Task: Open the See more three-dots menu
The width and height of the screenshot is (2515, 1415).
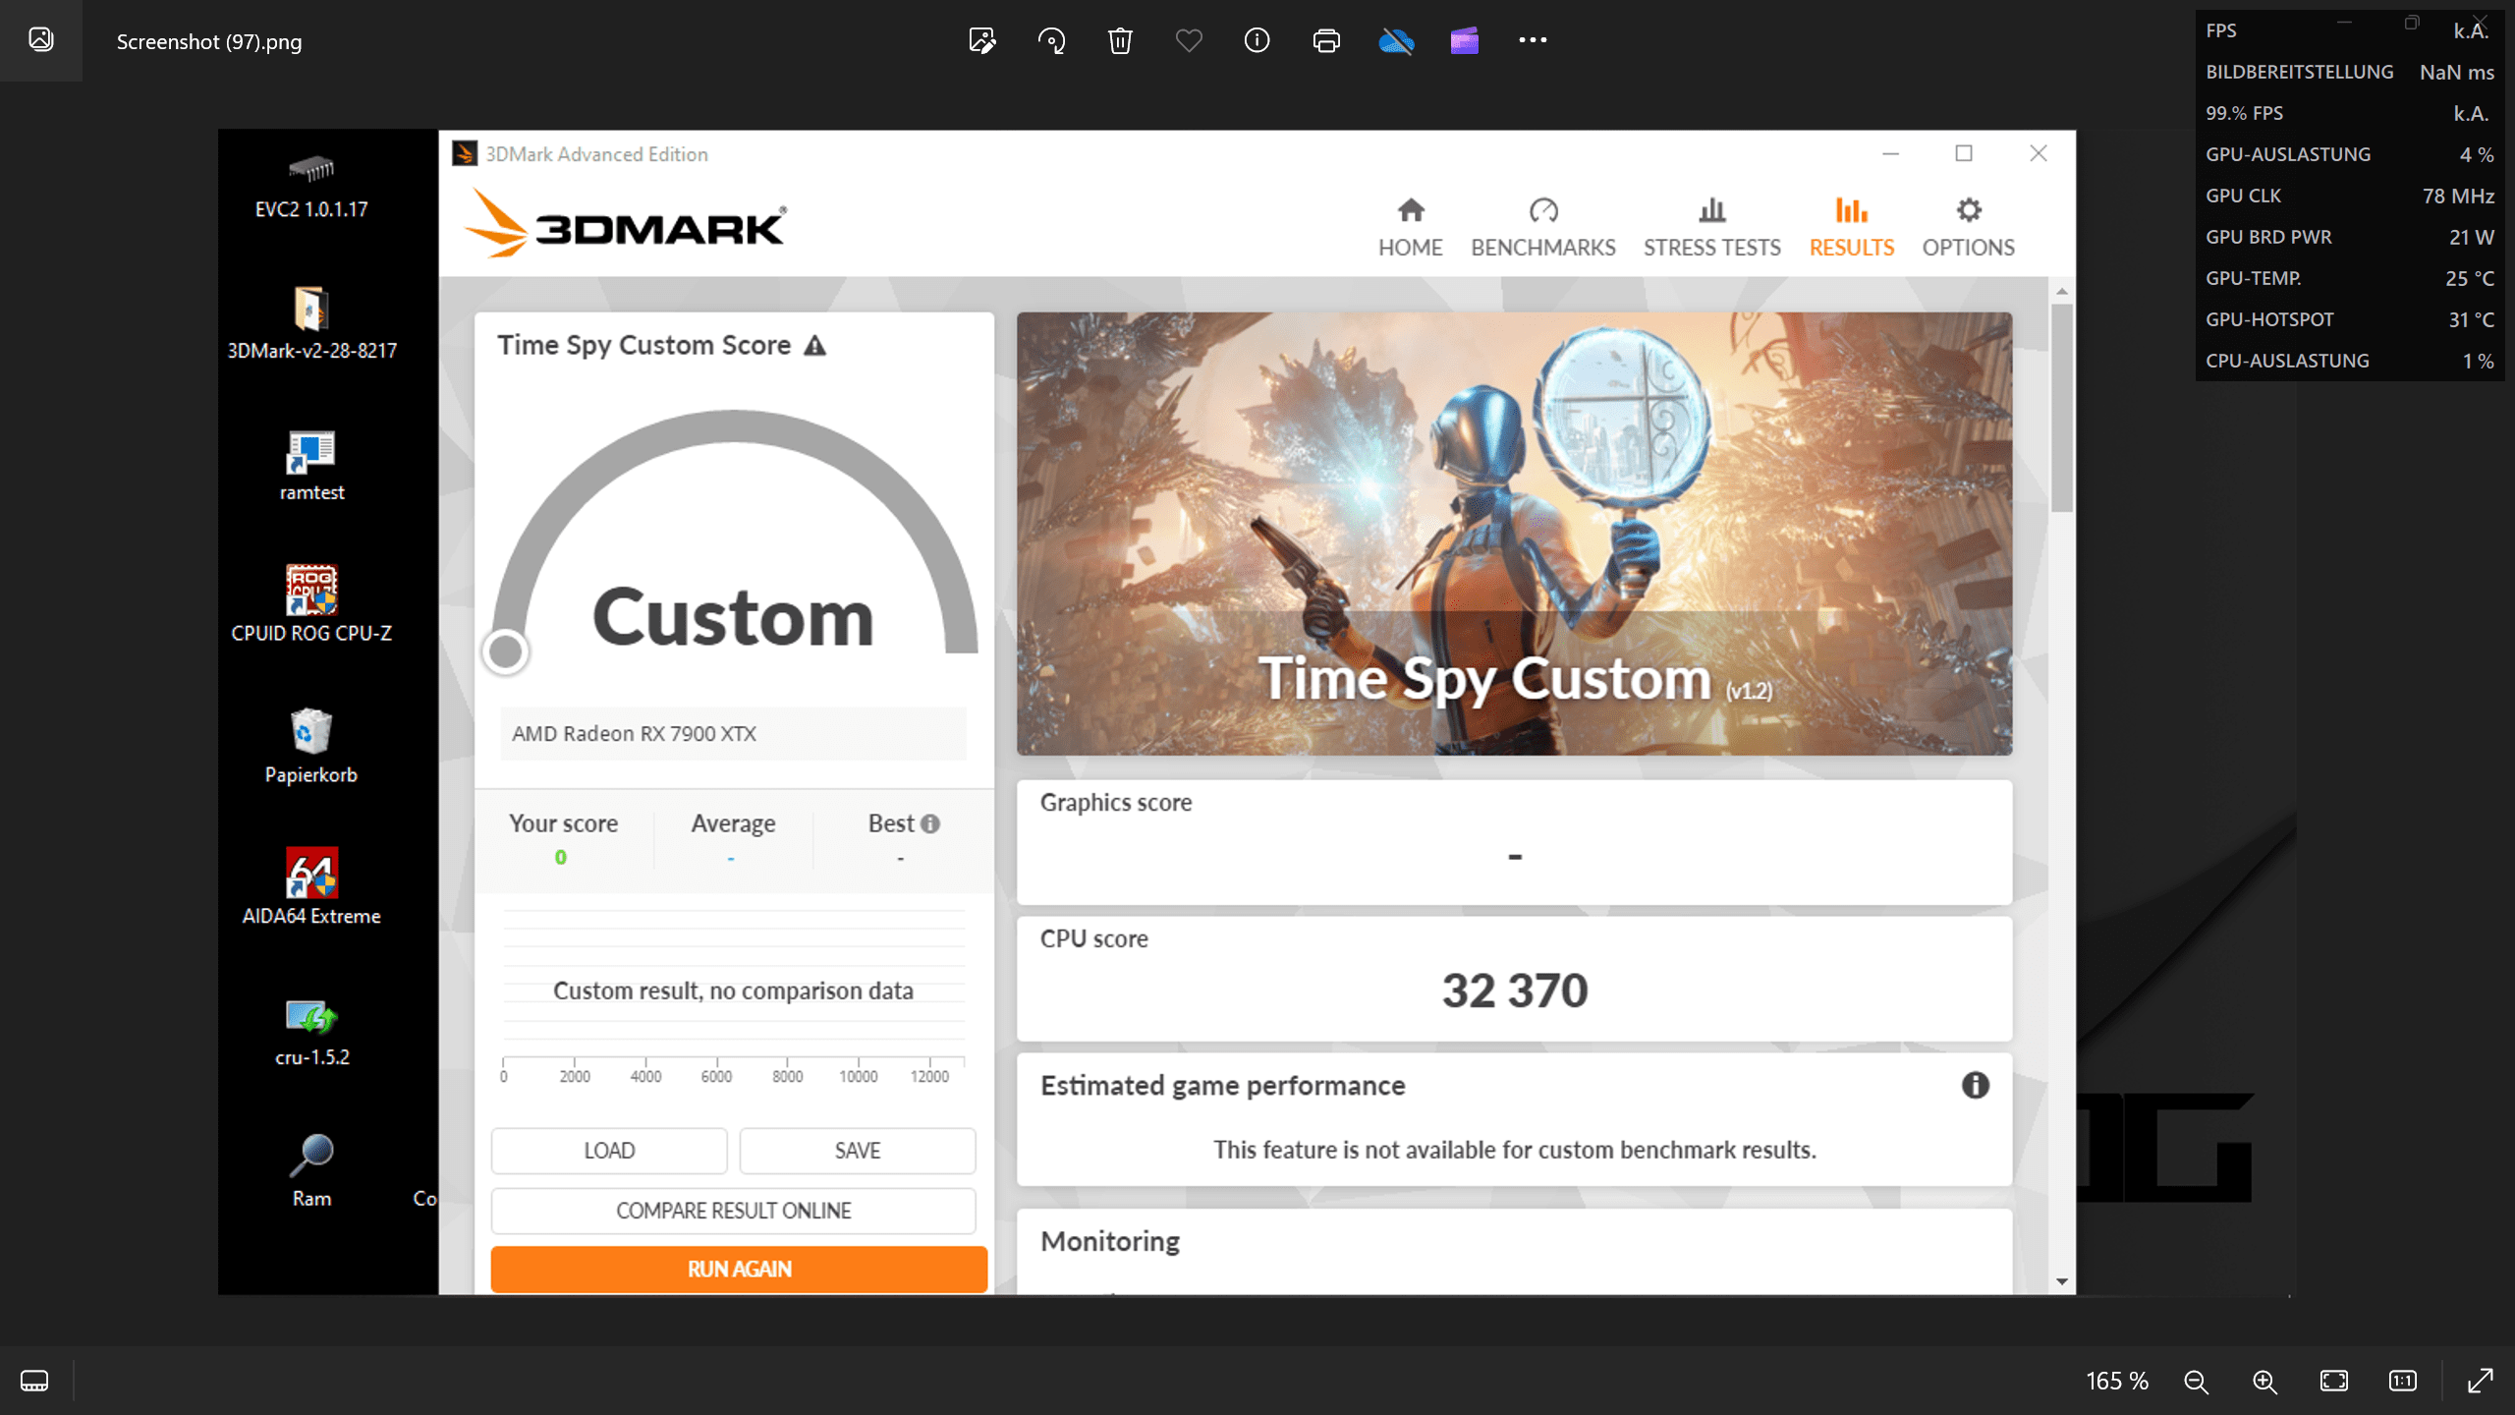Action: [1533, 40]
